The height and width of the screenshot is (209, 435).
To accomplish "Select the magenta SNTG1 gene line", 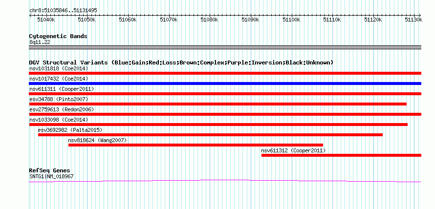I will pyautogui.click(x=225, y=181).
